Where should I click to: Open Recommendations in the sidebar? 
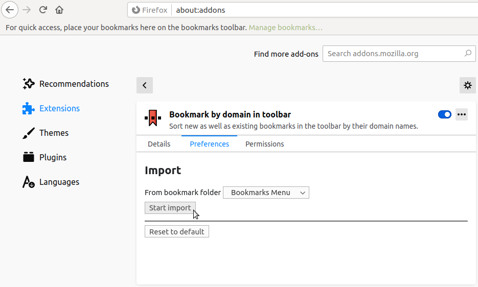(65, 84)
